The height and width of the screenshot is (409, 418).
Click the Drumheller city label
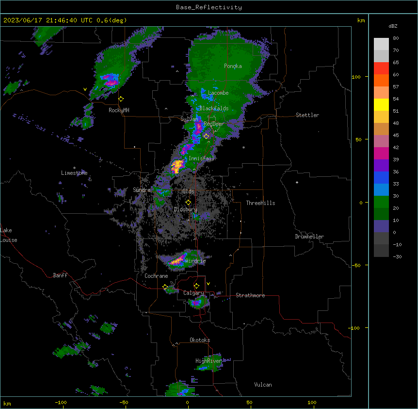point(309,237)
